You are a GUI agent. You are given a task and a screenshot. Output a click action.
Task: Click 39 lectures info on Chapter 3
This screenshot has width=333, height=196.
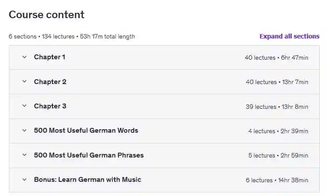(277, 107)
